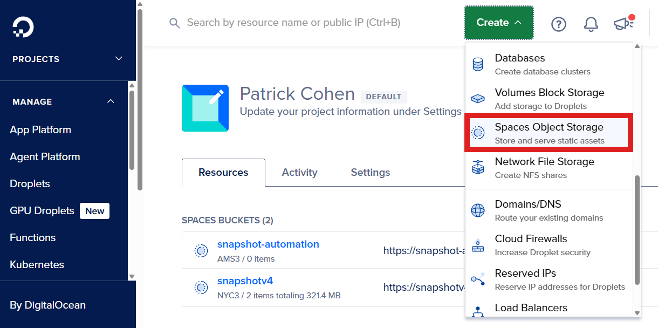The width and height of the screenshot is (658, 328).
Task: Click the Databases cylinder icon
Action: pos(478,64)
